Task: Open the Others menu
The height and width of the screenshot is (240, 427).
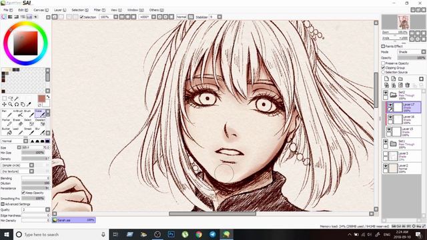Action: click(x=156, y=10)
